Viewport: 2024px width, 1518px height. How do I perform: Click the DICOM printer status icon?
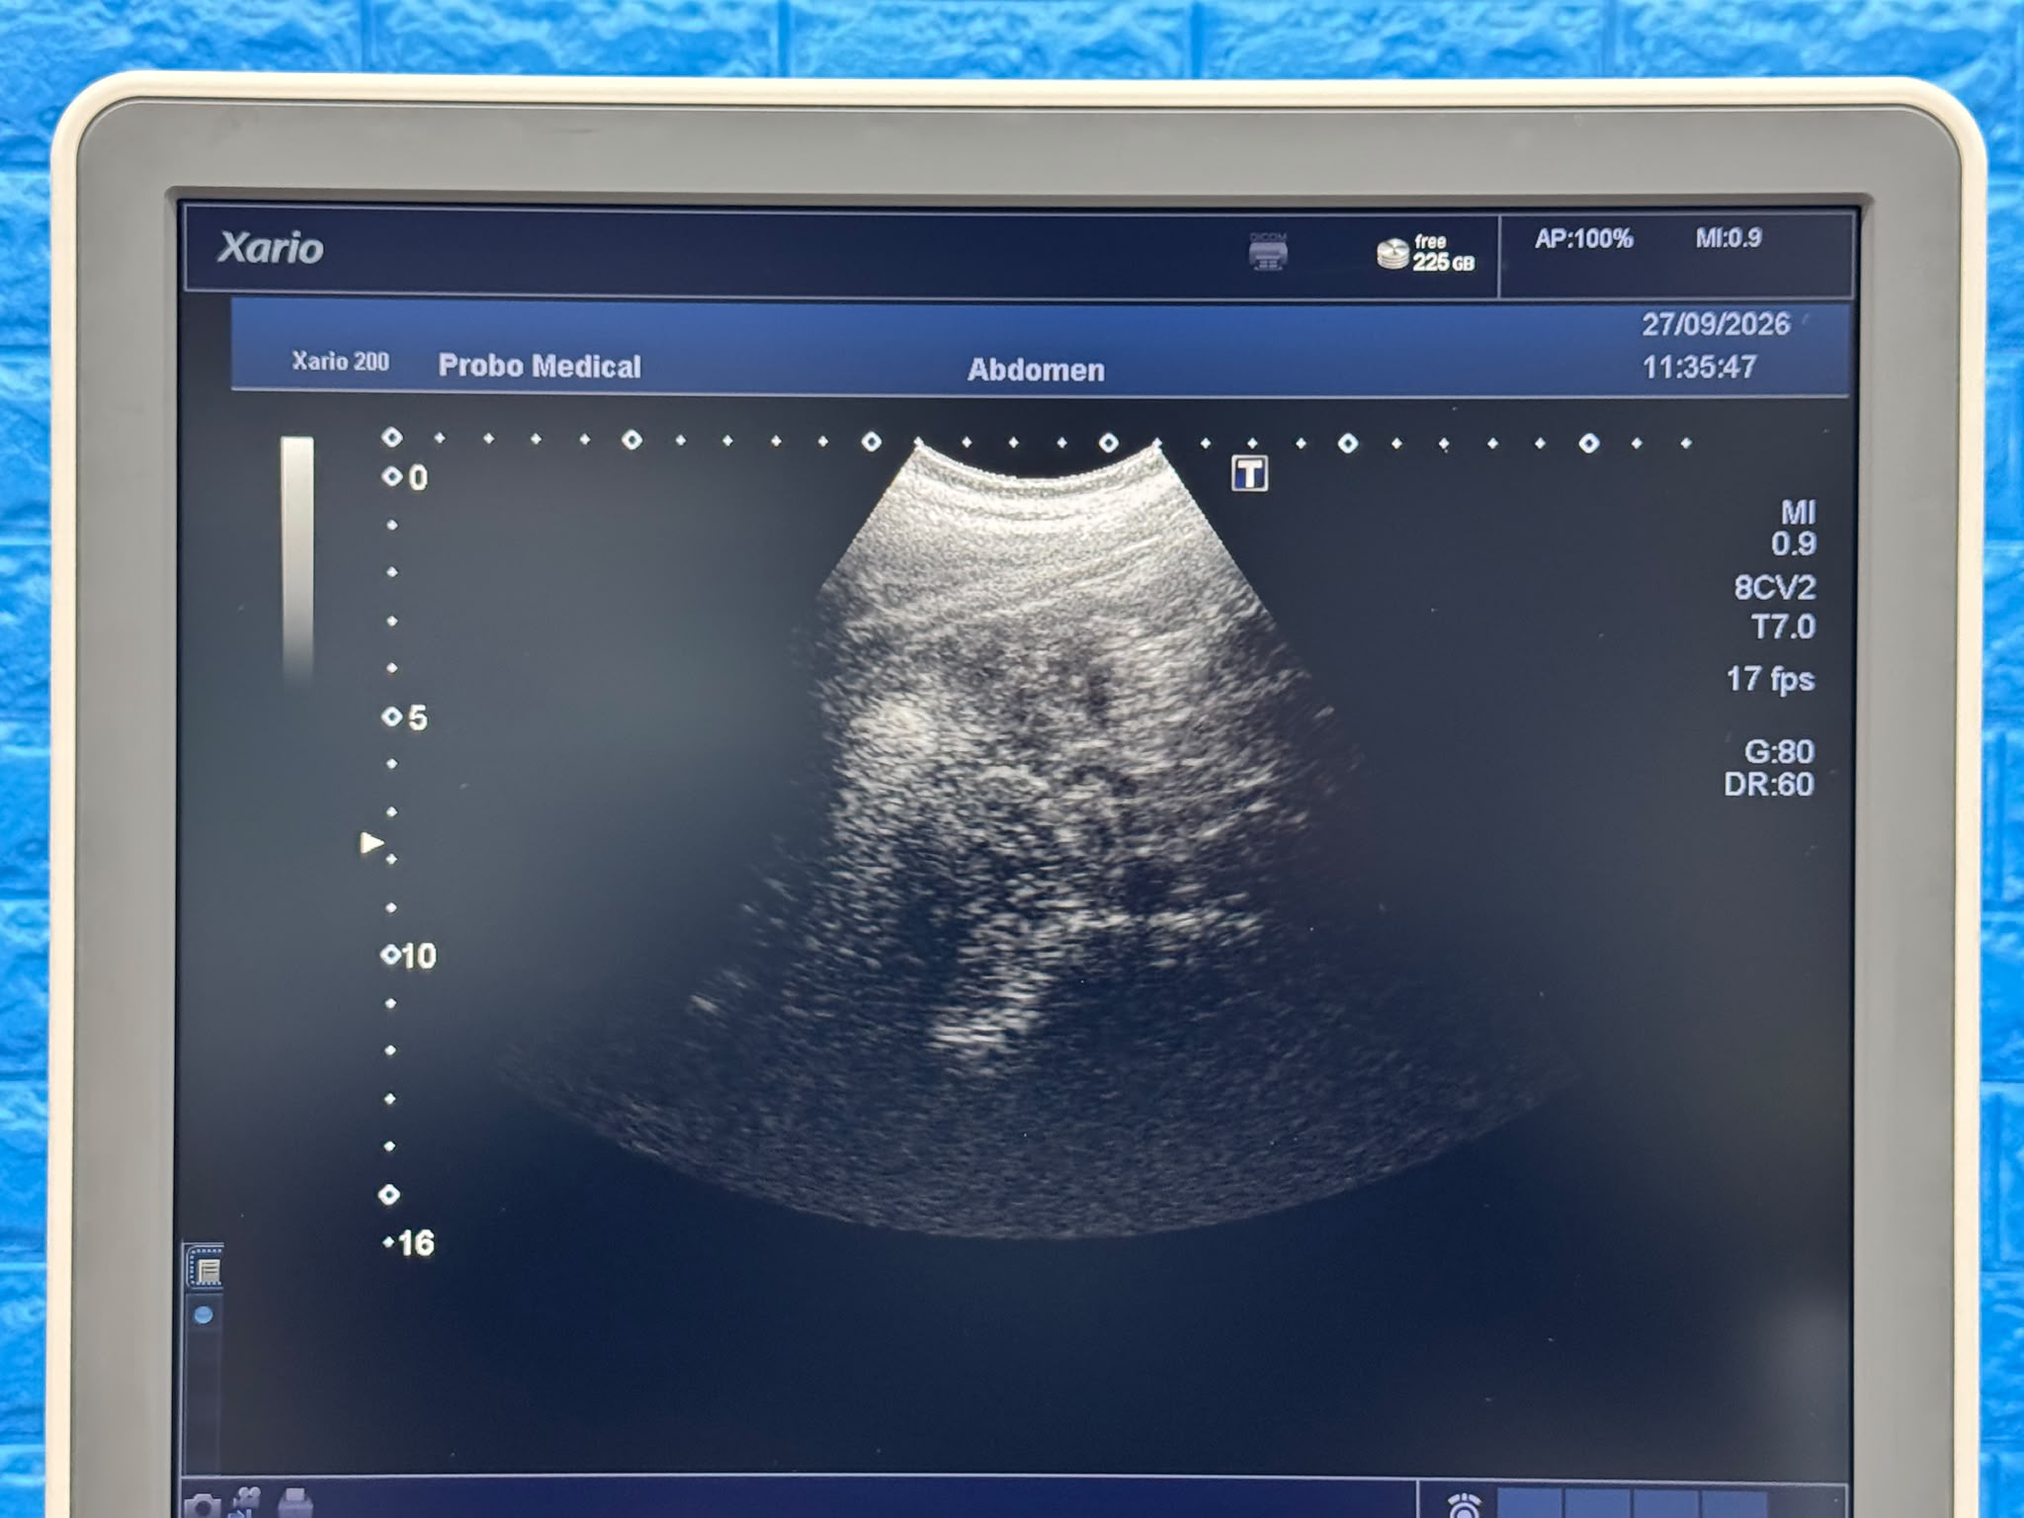tap(1268, 252)
